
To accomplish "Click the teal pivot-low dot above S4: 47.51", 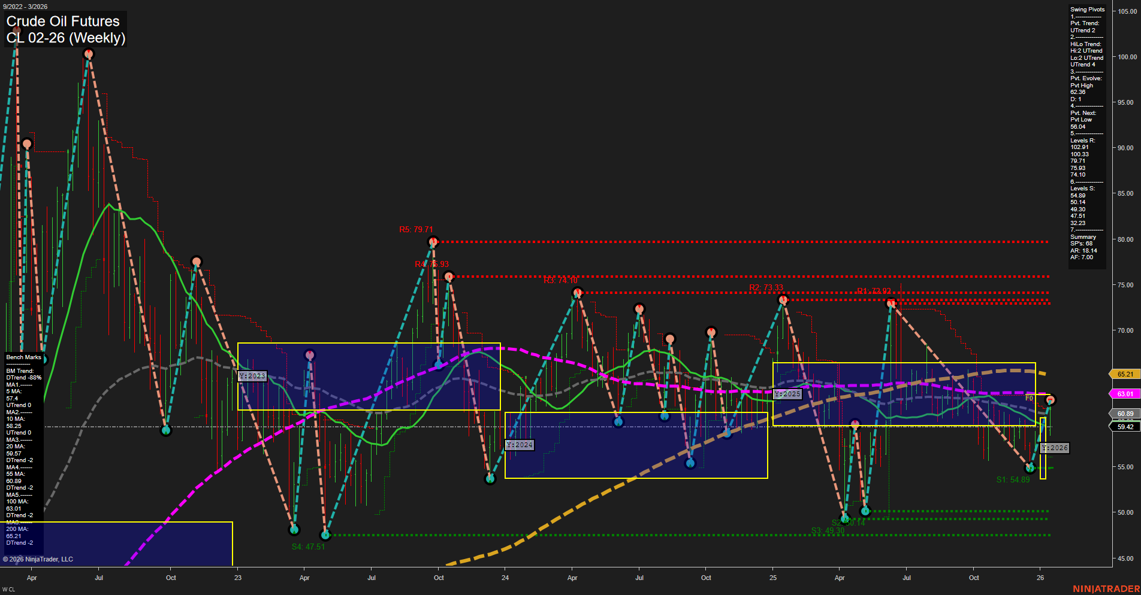I will click(x=294, y=529).
